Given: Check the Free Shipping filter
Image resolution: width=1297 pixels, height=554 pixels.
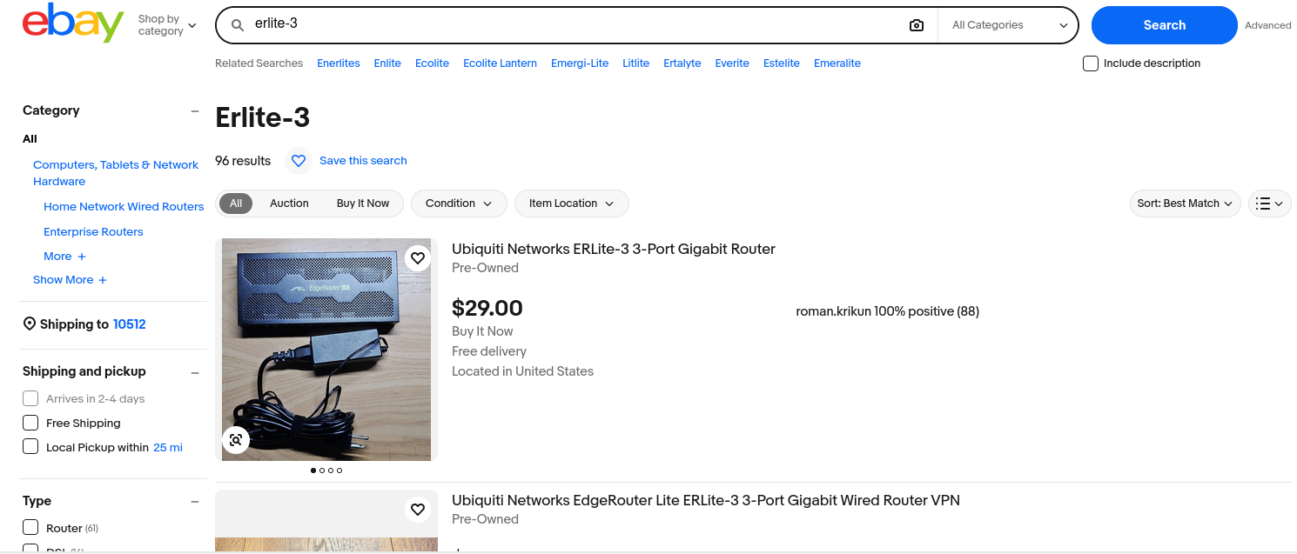Looking at the screenshot, I should coord(30,423).
